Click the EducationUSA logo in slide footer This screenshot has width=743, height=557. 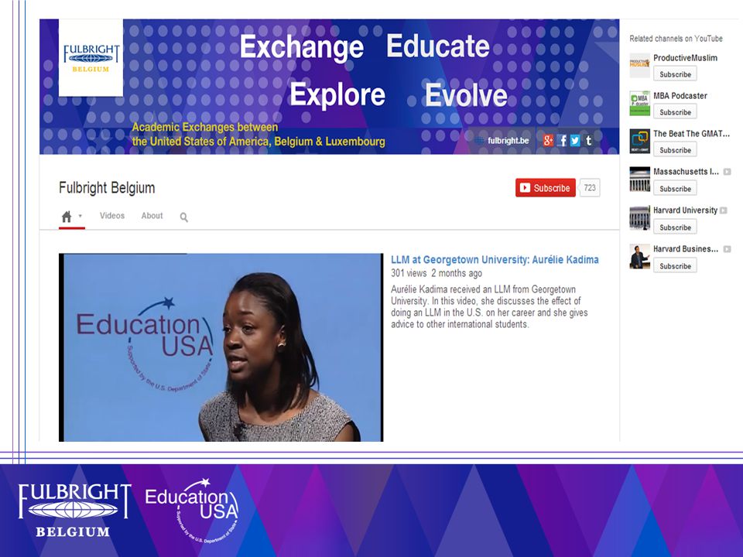coord(192,510)
